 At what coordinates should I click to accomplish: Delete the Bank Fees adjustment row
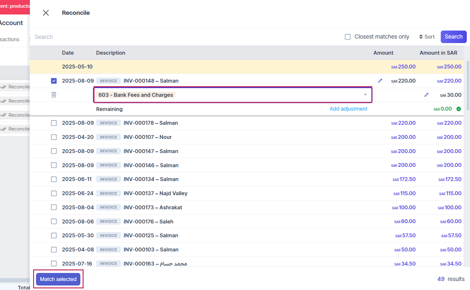54,95
